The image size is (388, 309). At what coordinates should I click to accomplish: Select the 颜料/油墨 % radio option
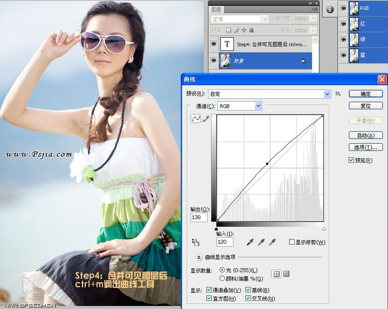(x=222, y=279)
